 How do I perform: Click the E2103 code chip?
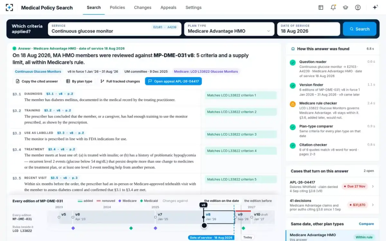click(x=158, y=27)
